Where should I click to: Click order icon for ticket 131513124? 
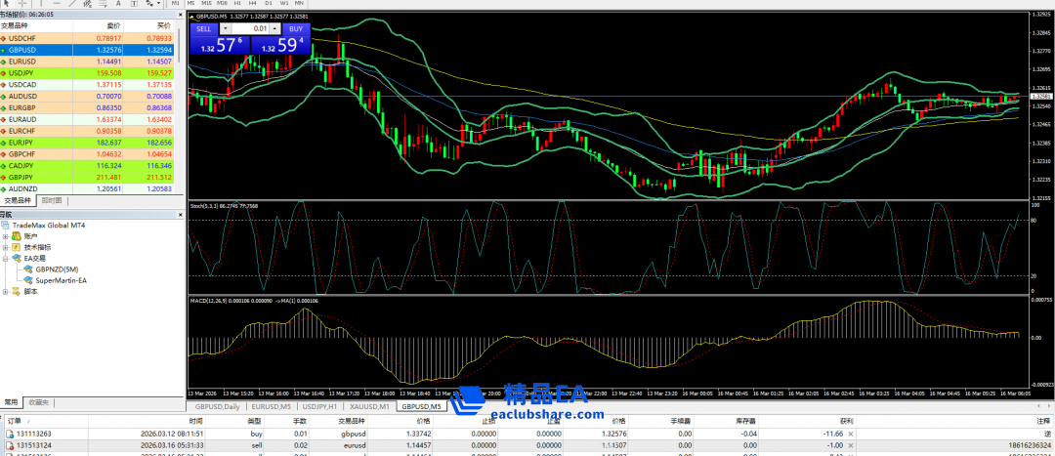click(x=6, y=444)
